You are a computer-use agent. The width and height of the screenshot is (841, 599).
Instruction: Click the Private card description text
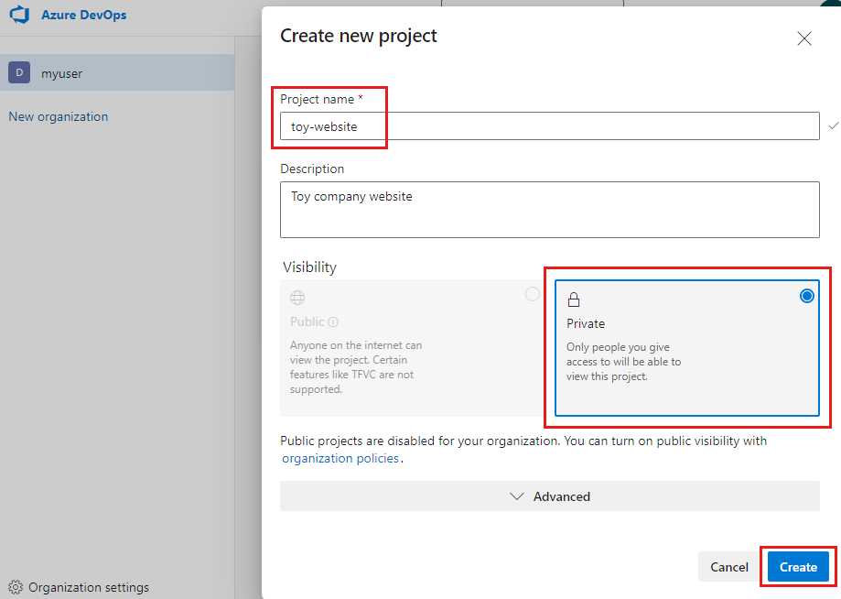point(623,362)
